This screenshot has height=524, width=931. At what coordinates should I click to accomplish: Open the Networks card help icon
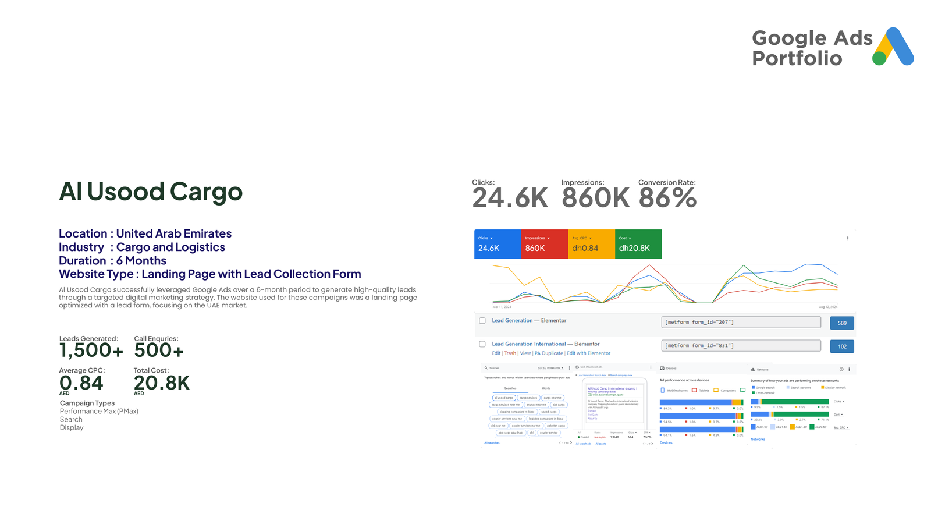click(x=841, y=369)
